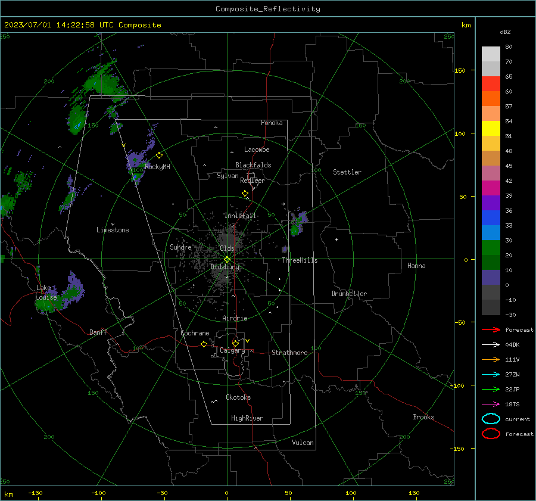Select the 27ZW legend label
This screenshot has height=501, width=536.
click(x=512, y=375)
